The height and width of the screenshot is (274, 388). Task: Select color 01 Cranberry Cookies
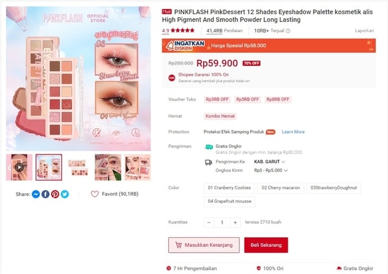coord(229,188)
